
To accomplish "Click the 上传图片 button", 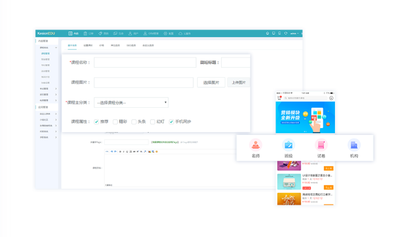I will 239,82.
